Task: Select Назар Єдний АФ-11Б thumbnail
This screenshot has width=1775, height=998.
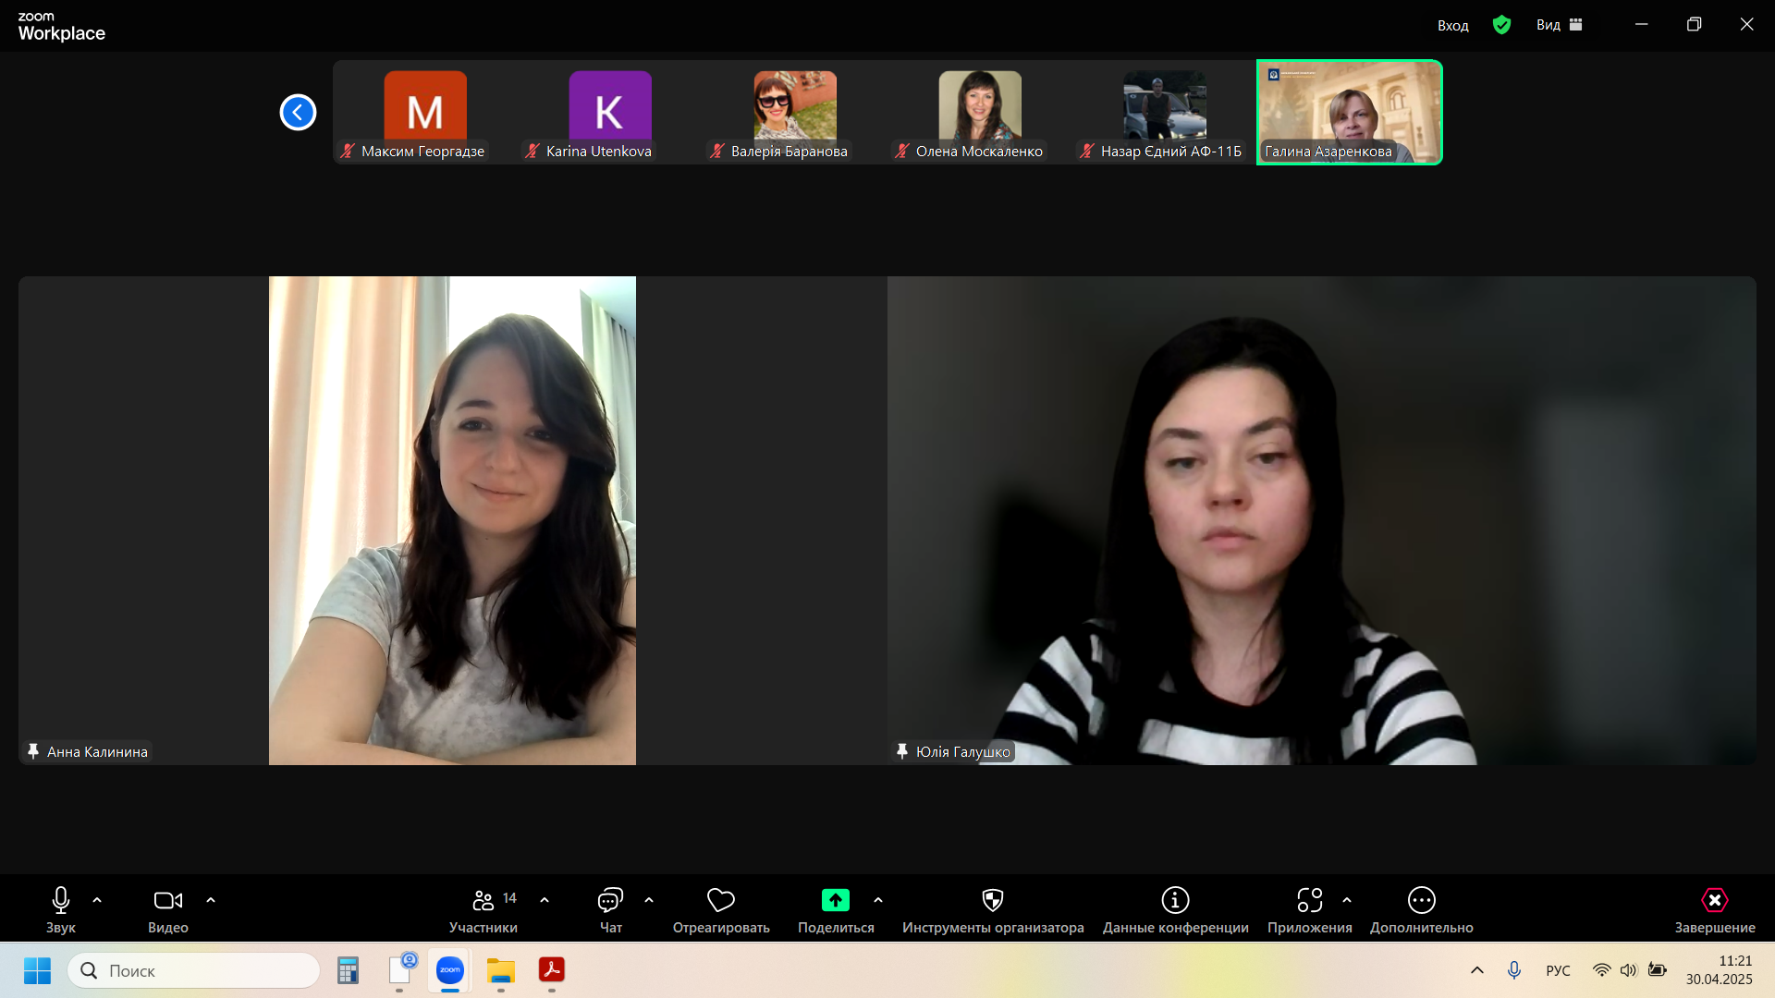Action: pyautogui.click(x=1165, y=113)
